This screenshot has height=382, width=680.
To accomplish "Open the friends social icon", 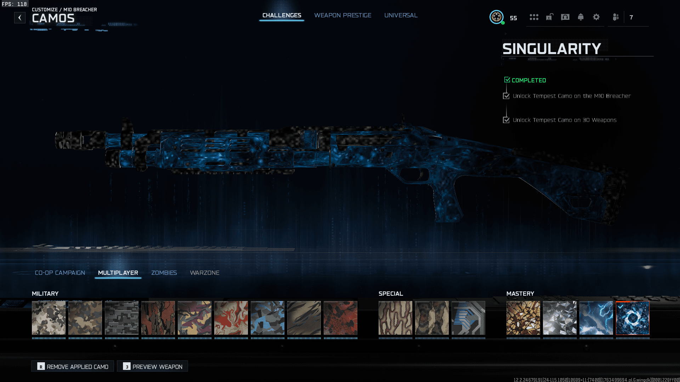I will (x=616, y=17).
